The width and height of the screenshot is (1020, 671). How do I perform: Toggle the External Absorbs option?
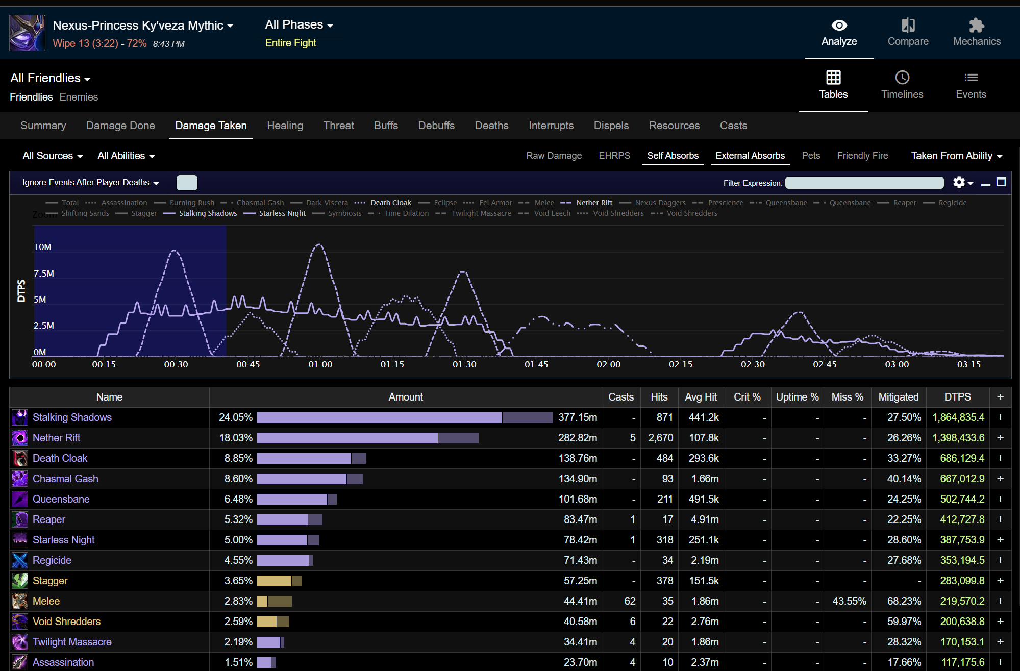point(750,156)
